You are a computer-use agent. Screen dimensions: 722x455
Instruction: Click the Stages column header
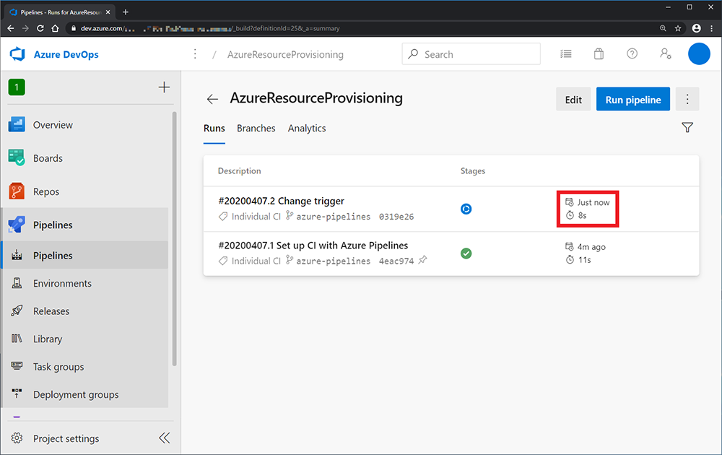(473, 171)
